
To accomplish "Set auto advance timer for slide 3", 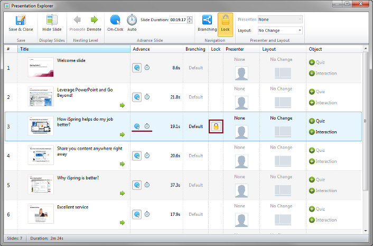I will point(147,126).
